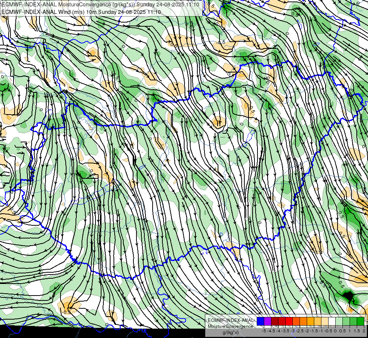Click the MoistureConvergence title line at top
This screenshot has width=368, height=338.
[100, 5]
